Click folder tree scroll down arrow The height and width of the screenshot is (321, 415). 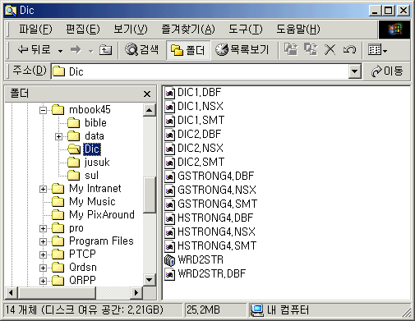point(150,280)
